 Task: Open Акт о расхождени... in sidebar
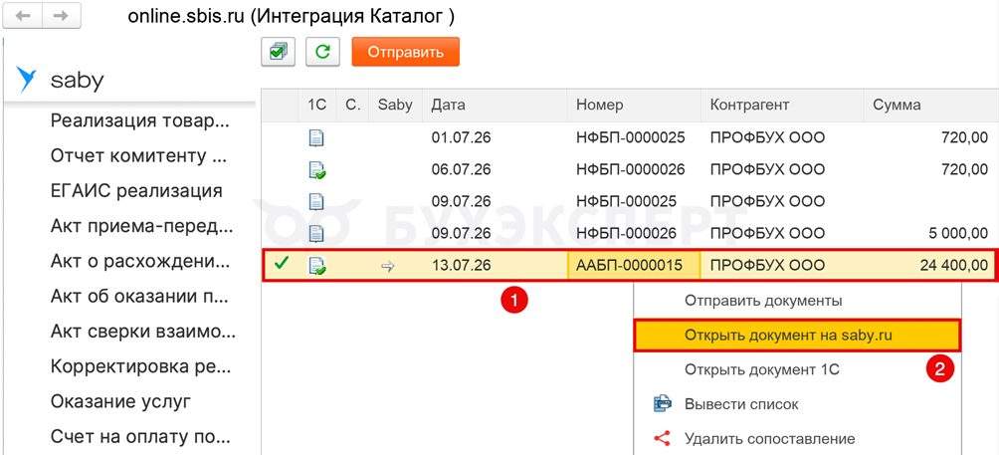pyautogui.click(x=142, y=261)
